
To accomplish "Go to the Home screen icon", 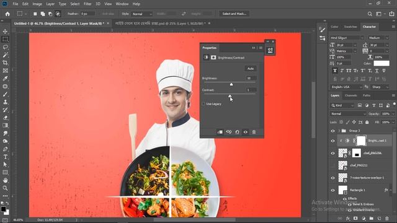I will point(7,14).
